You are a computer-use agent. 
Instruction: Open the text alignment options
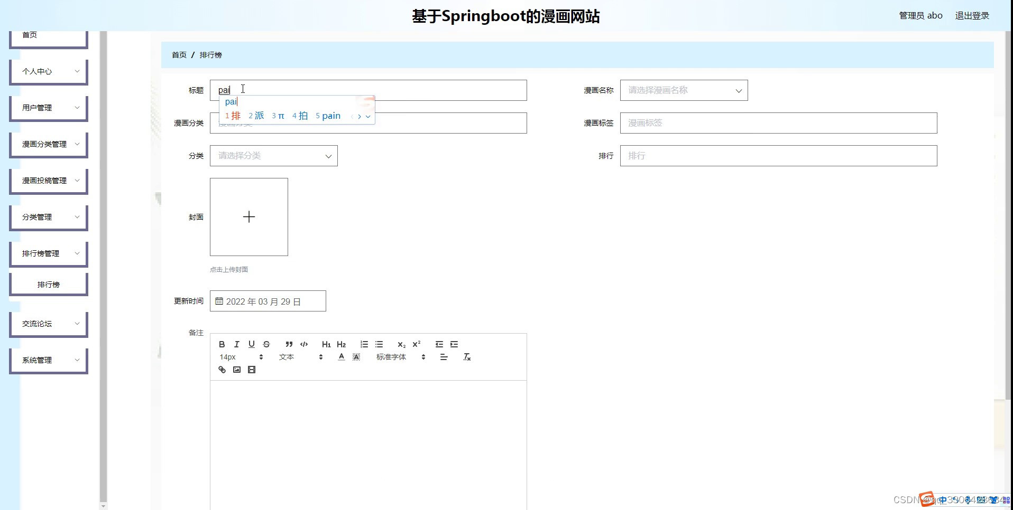[x=444, y=357]
